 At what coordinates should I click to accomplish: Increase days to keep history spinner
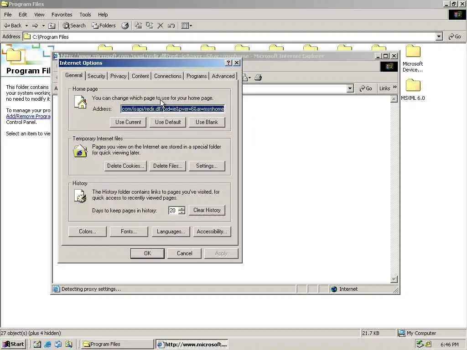(x=182, y=208)
